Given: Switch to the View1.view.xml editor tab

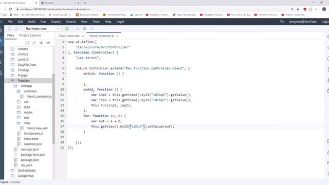Looking at the screenshot, I should click(x=69, y=36).
